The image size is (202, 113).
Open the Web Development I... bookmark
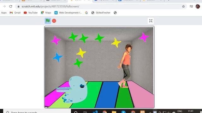click(x=68, y=13)
